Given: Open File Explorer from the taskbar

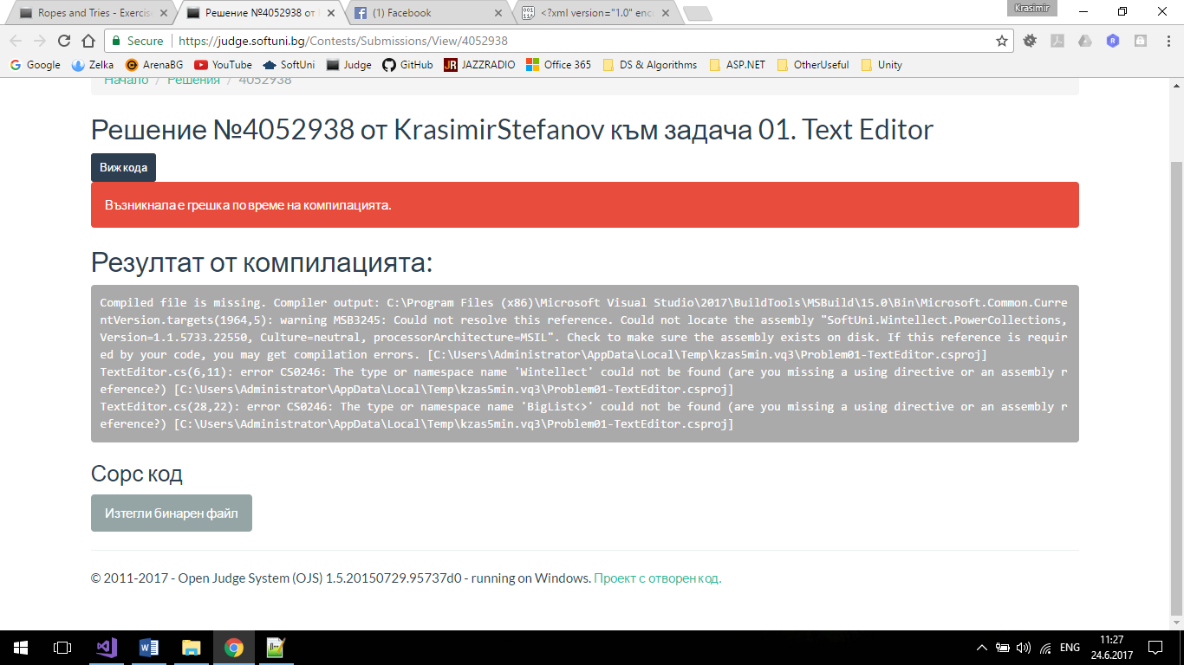Looking at the screenshot, I should point(192,647).
